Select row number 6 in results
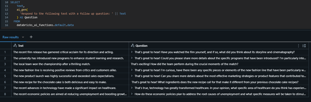 click(x=5, y=82)
